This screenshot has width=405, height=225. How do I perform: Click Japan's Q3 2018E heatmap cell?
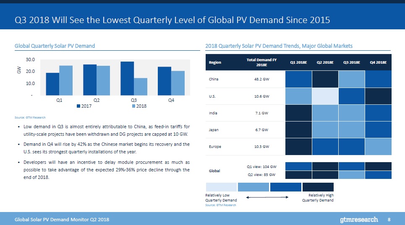coord(352,129)
